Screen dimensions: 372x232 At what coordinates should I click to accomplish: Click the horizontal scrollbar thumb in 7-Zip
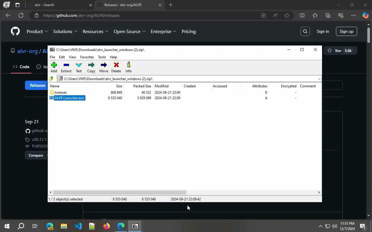point(119,192)
